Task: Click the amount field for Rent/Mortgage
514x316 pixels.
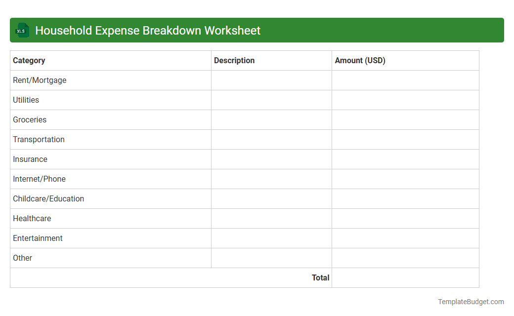Action: [x=405, y=80]
